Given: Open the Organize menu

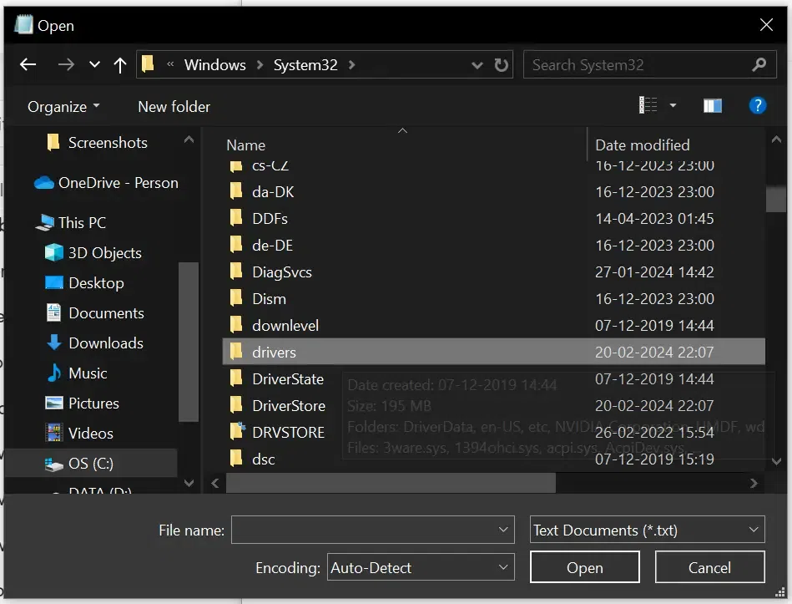Looking at the screenshot, I should pos(63,107).
